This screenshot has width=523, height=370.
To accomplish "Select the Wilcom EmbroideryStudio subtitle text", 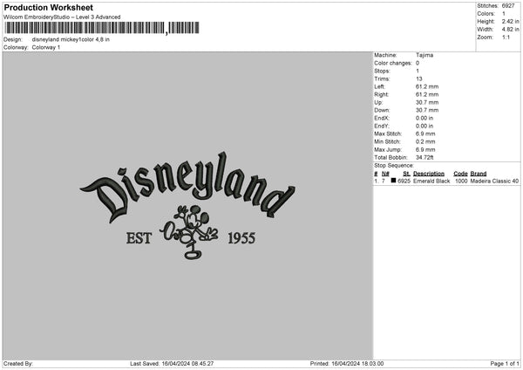I will [x=62, y=17].
